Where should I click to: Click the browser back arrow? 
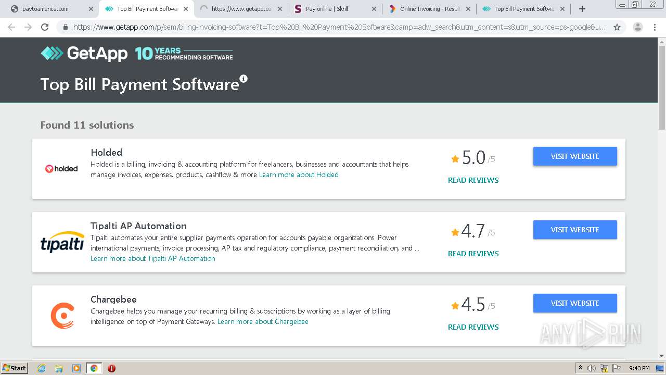click(11, 27)
